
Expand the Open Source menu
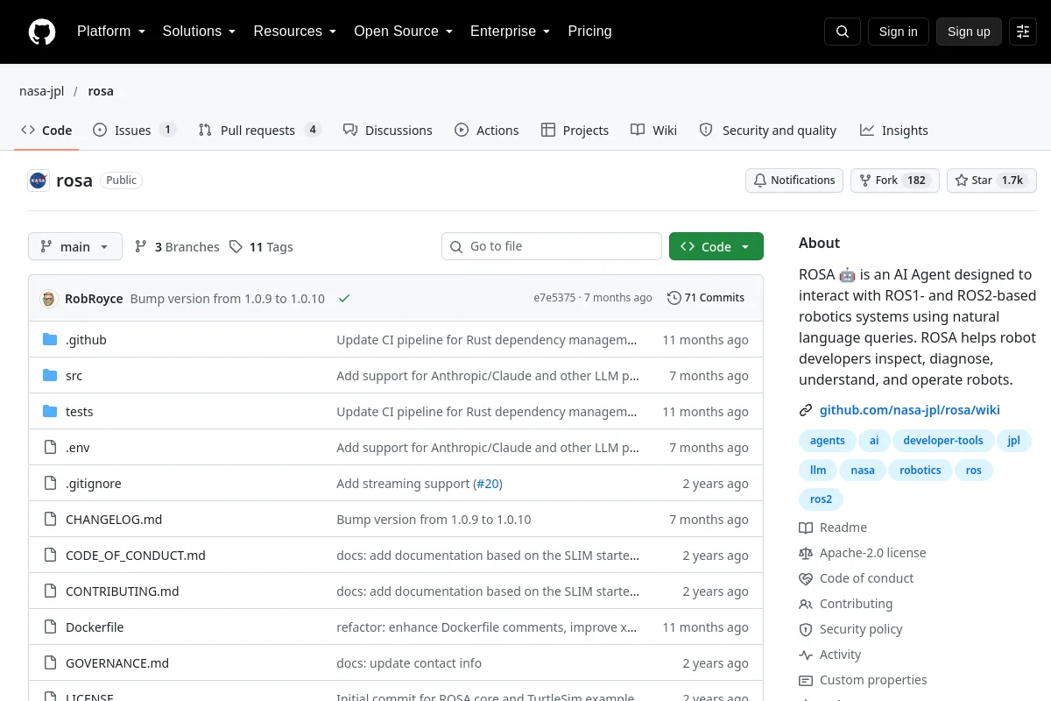(403, 32)
